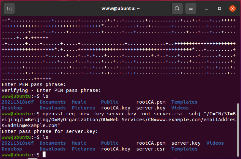The width and height of the screenshot is (241, 159).
Task: Click the openssl req command text
Action: tap(119, 120)
